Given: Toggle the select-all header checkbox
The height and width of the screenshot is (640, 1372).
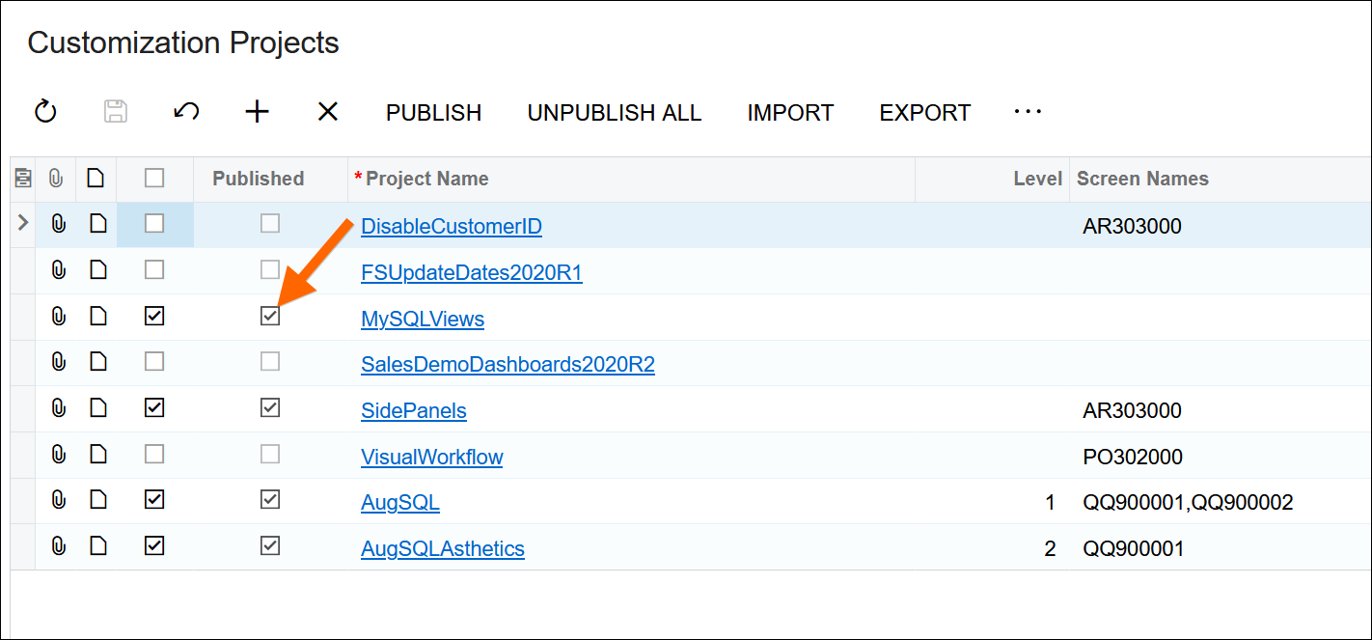Looking at the screenshot, I should point(154,178).
